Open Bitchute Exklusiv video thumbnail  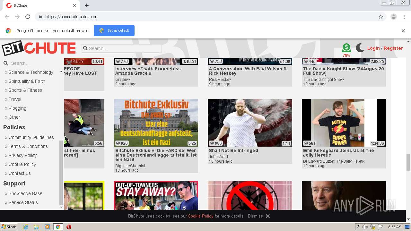tap(156, 123)
